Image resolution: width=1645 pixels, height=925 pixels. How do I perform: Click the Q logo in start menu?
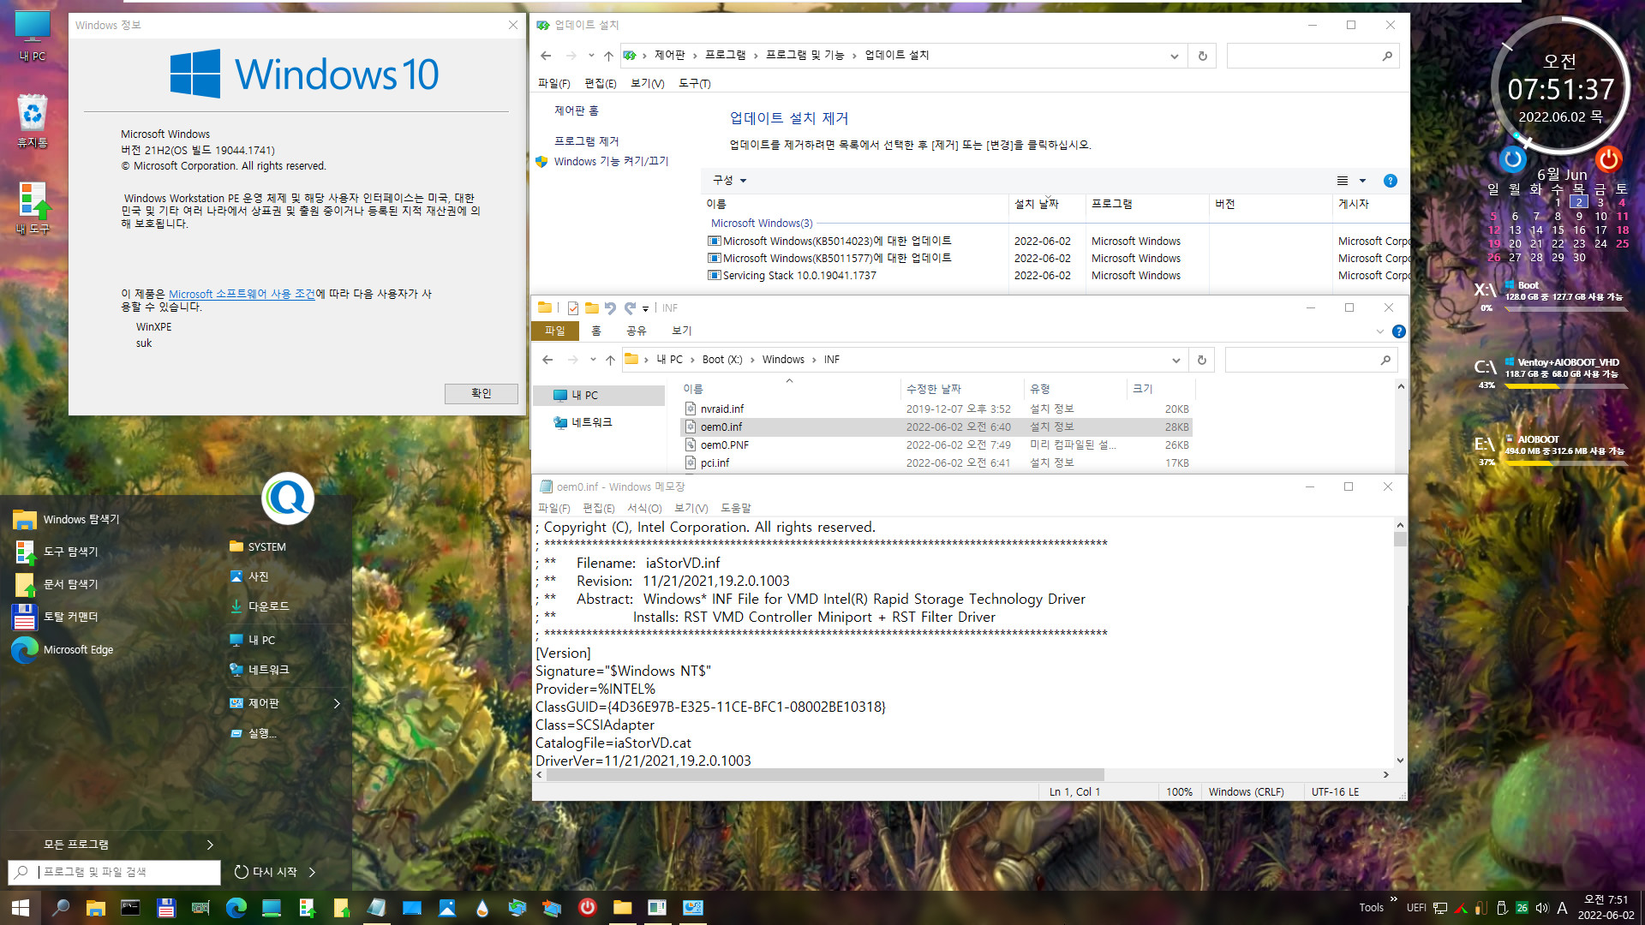point(288,498)
